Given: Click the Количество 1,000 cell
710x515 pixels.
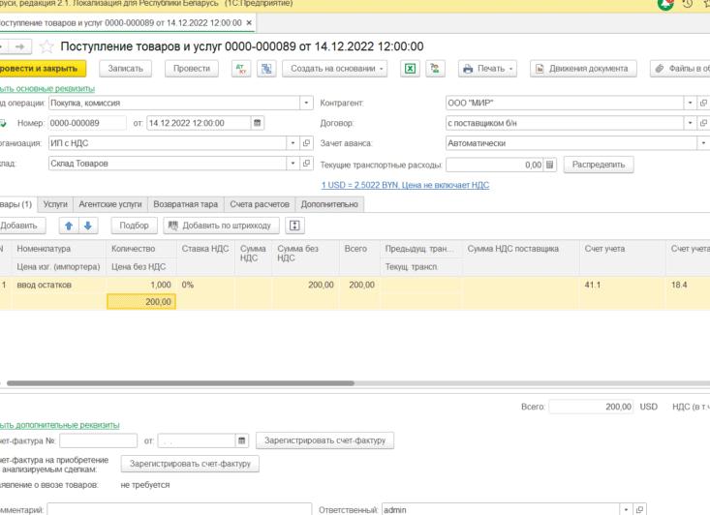Looking at the screenshot, I should pos(141,286).
